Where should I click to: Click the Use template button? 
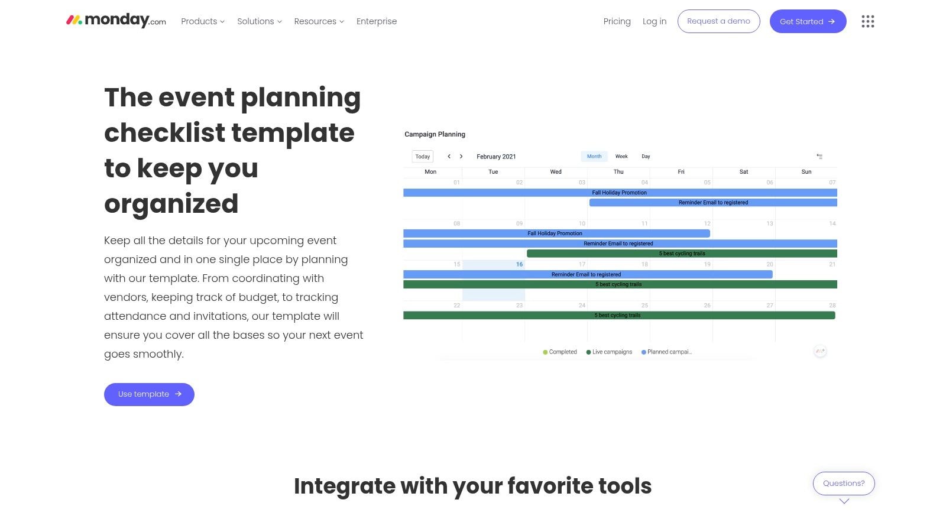click(x=149, y=394)
